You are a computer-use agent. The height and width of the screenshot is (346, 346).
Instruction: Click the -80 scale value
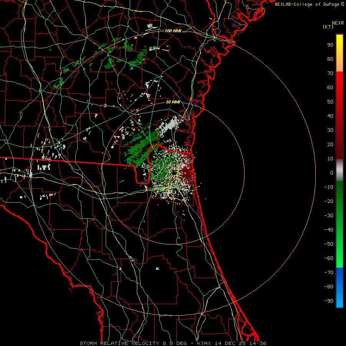coord(329,287)
